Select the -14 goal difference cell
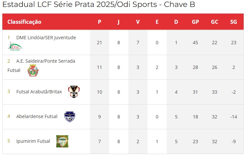The width and height of the screenshot is (247, 157). (x=234, y=117)
